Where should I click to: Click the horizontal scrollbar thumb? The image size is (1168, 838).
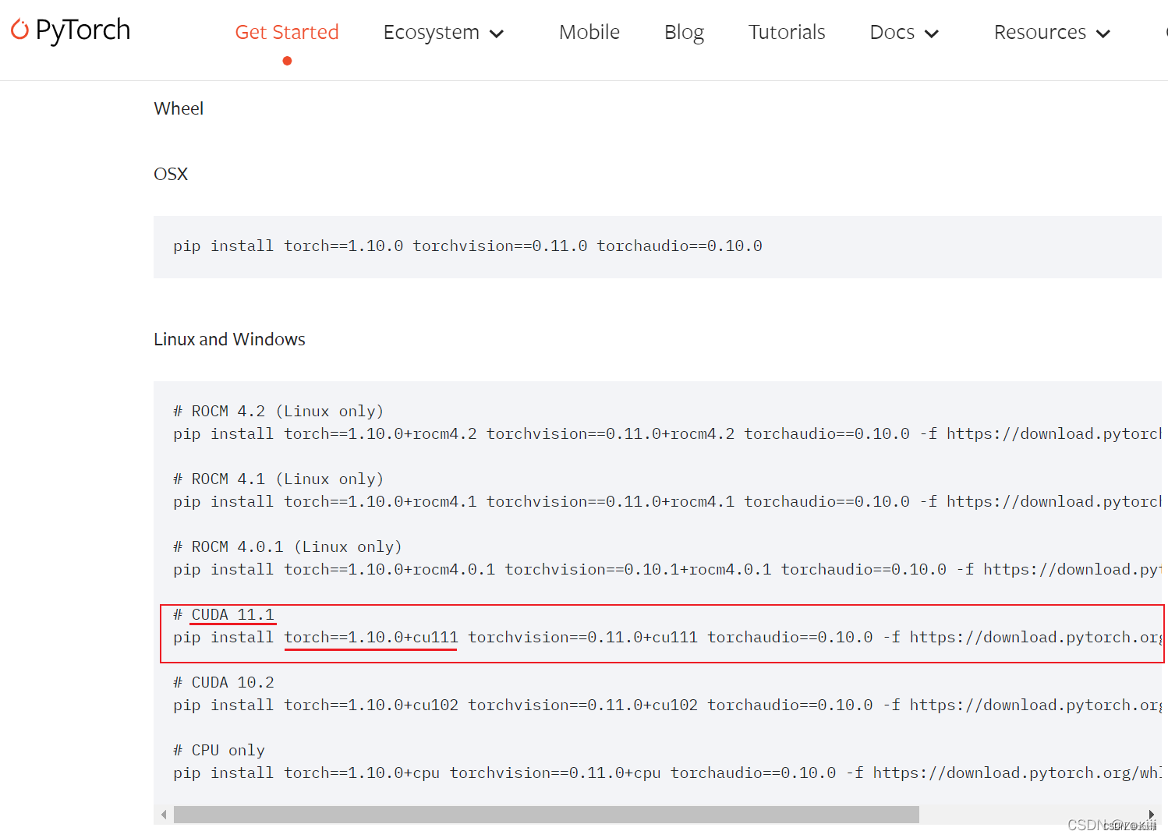tap(547, 815)
